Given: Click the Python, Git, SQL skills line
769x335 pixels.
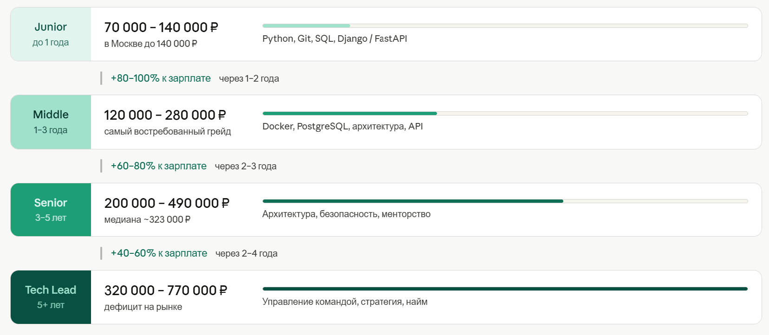Looking at the screenshot, I should (x=334, y=39).
